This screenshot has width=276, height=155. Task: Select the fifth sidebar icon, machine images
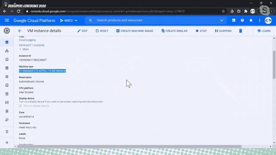pyautogui.click(x=7, y=77)
